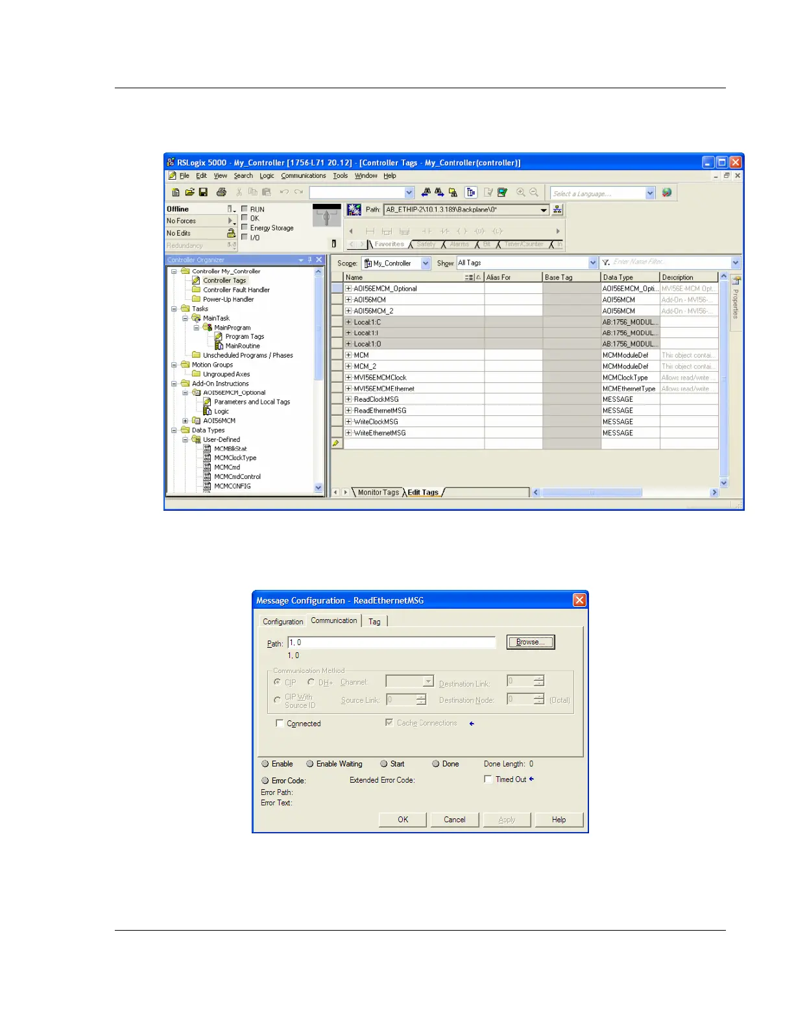
Task: Click the Cut scissors icon
Action: click(239, 193)
